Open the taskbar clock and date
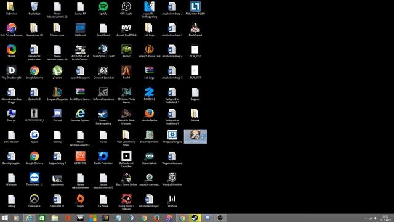Screen dimensions: 394x222 (x=385, y=218)
